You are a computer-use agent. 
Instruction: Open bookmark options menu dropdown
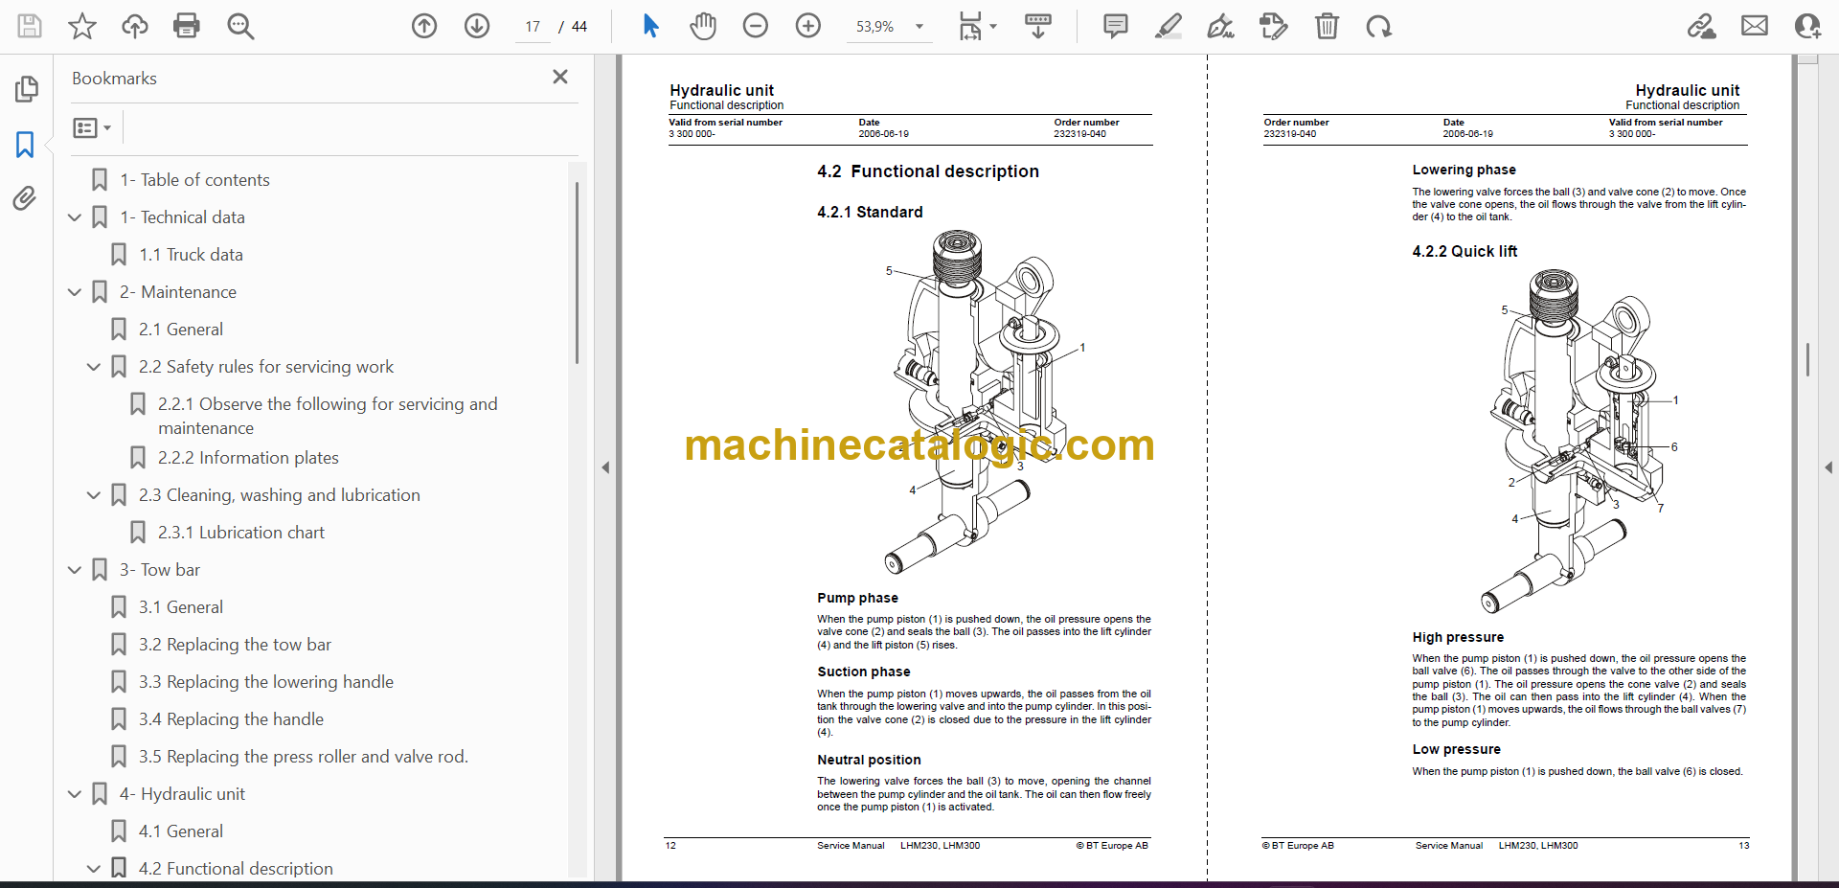point(92,127)
